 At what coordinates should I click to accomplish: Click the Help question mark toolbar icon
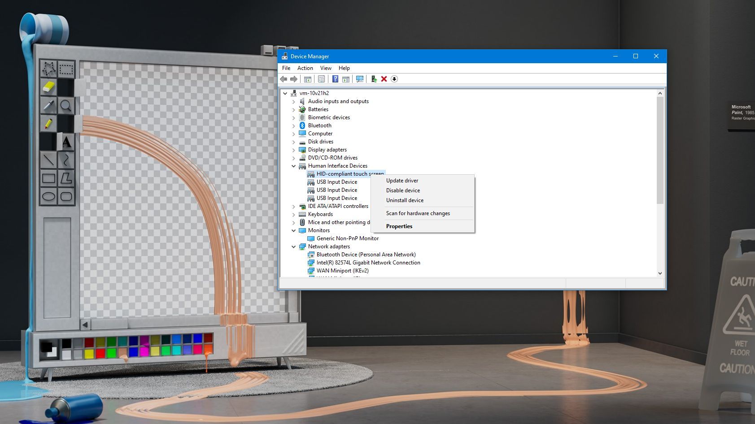coord(335,79)
